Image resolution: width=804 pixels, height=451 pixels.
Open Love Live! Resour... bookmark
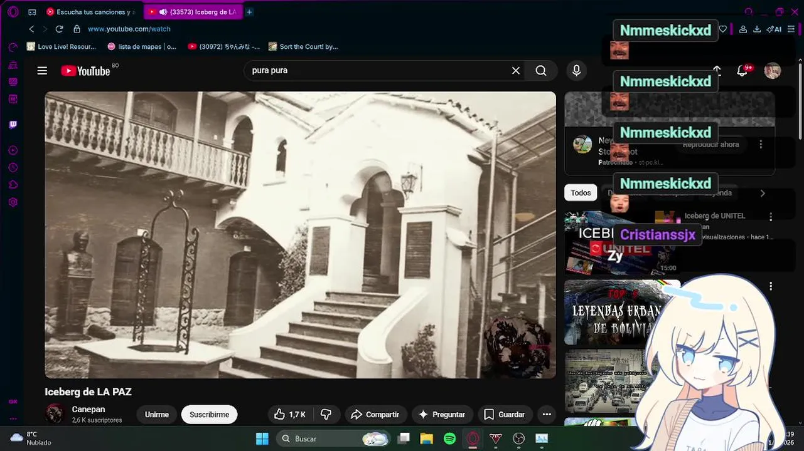coord(62,46)
